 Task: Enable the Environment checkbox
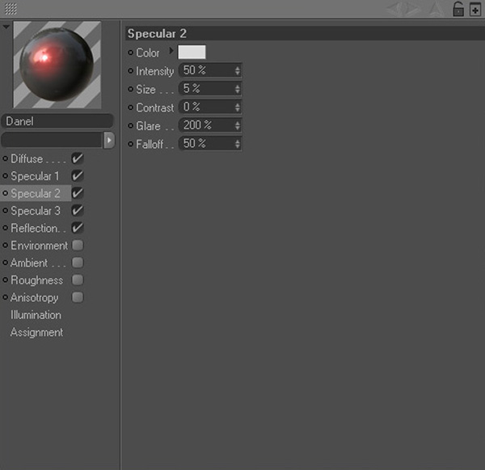[78, 245]
